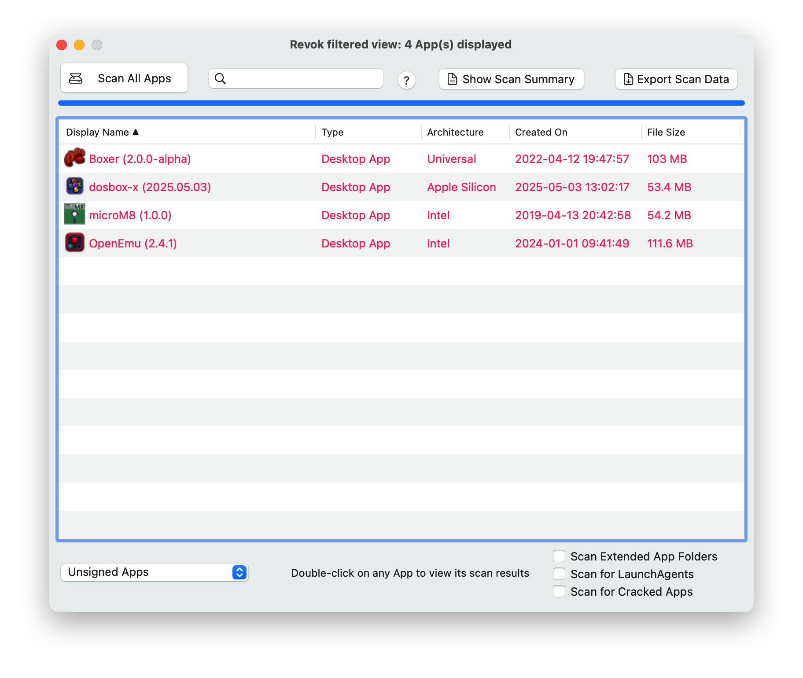
Task: Enable Scan for Cracked Apps checkbox
Action: pyautogui.click(x=559, y=591)
